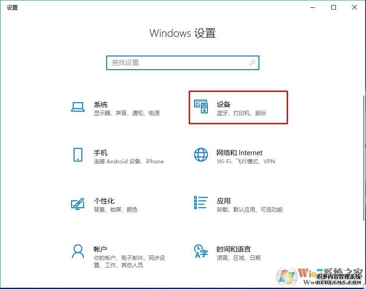Choose the 应用 category title
The width and height of the screenshot is (366, 289).
tap(223, 201)
